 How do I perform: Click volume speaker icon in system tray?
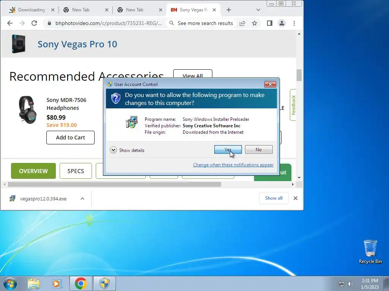[x=351, y=284]
